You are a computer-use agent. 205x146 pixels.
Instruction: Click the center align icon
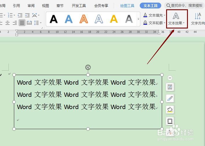(8, 23)
